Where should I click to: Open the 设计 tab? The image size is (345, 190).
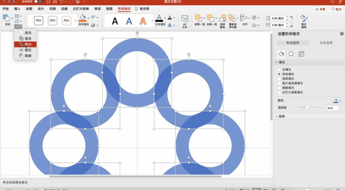[x=41, y=9]
